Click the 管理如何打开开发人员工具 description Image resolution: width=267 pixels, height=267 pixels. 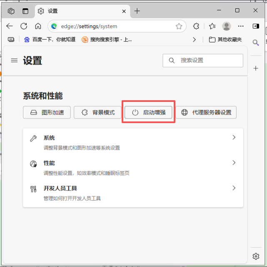72,198
